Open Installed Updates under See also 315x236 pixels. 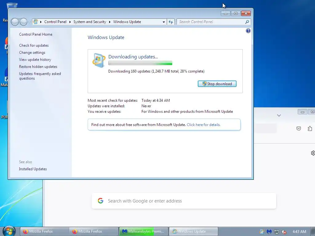tap(33, 169)
